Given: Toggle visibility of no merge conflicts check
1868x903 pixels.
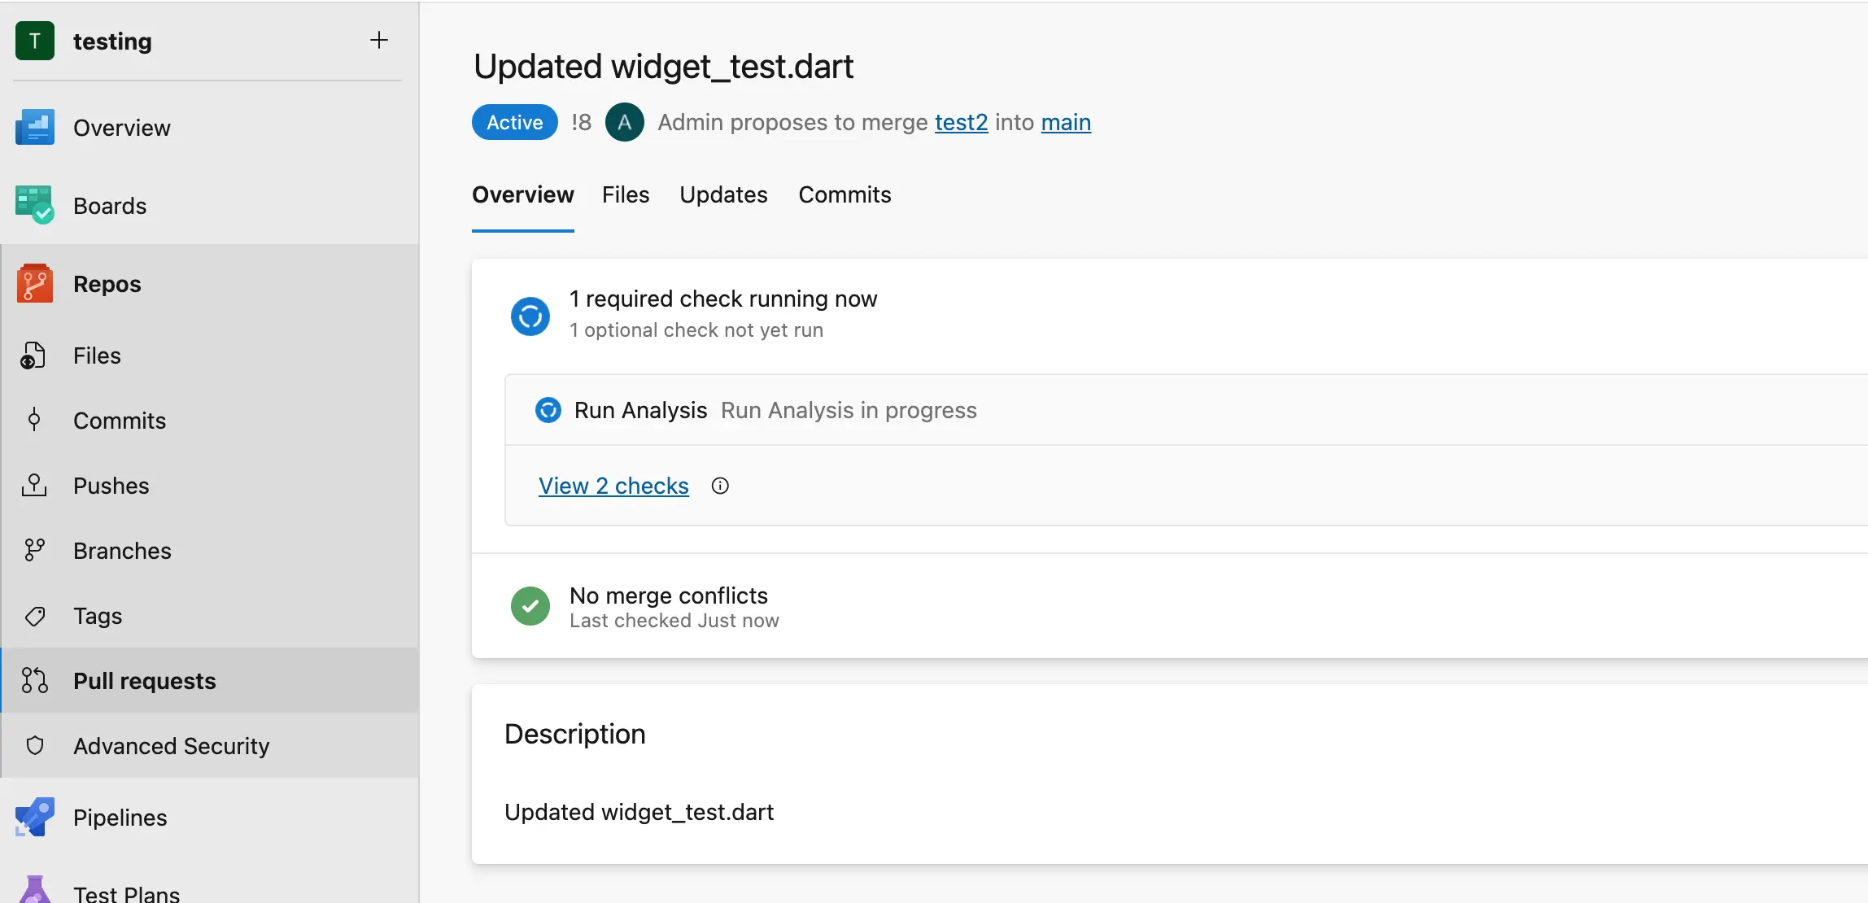Looking at the screenshot, I should tap(530, 605).
